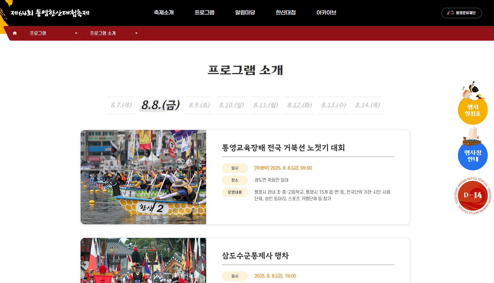
Task: Click the 광도면 죽림만 일대 location text
Action: pyautogui.click(x=271, y=180)
